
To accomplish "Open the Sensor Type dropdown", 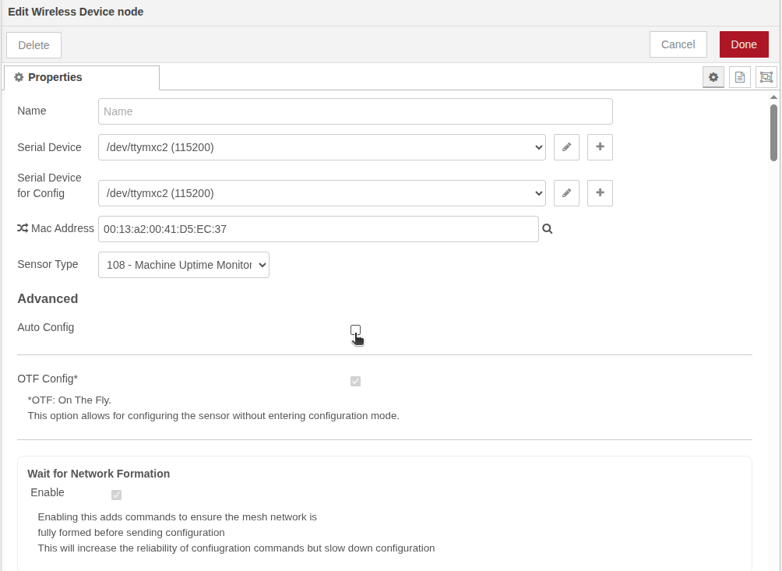I will [x=184, y=265].
